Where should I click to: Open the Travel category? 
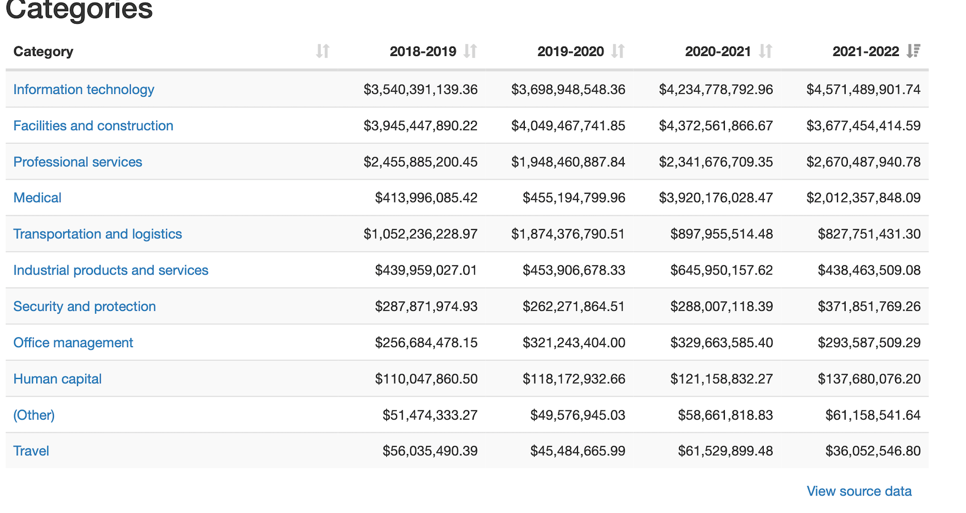[31, 451]
